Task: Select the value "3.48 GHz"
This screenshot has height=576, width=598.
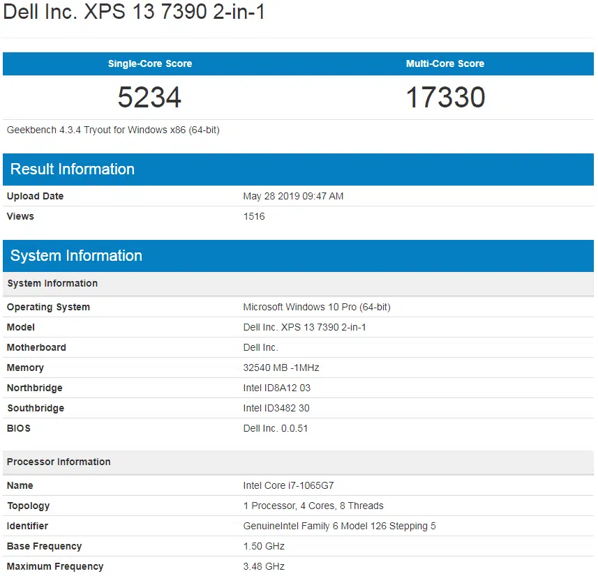Action: click(264, 566)
